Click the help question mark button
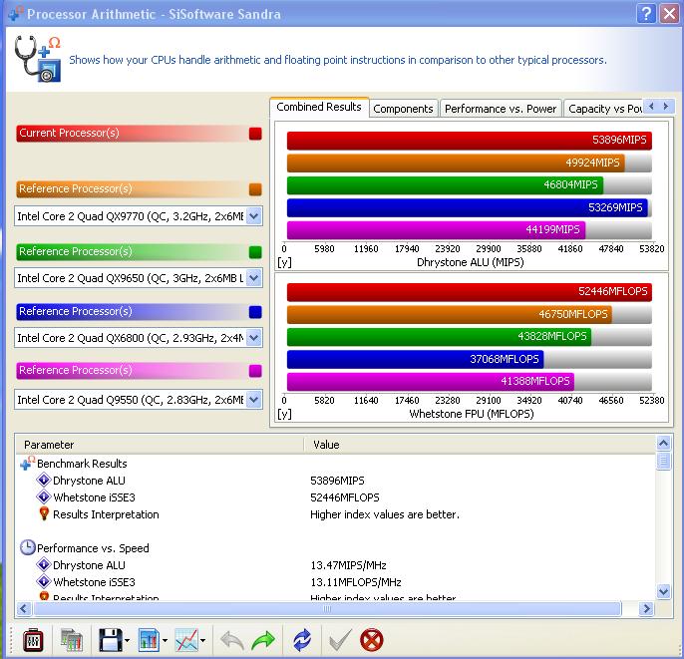Screen dimensions: 684x659 click(x=646, y=14)
